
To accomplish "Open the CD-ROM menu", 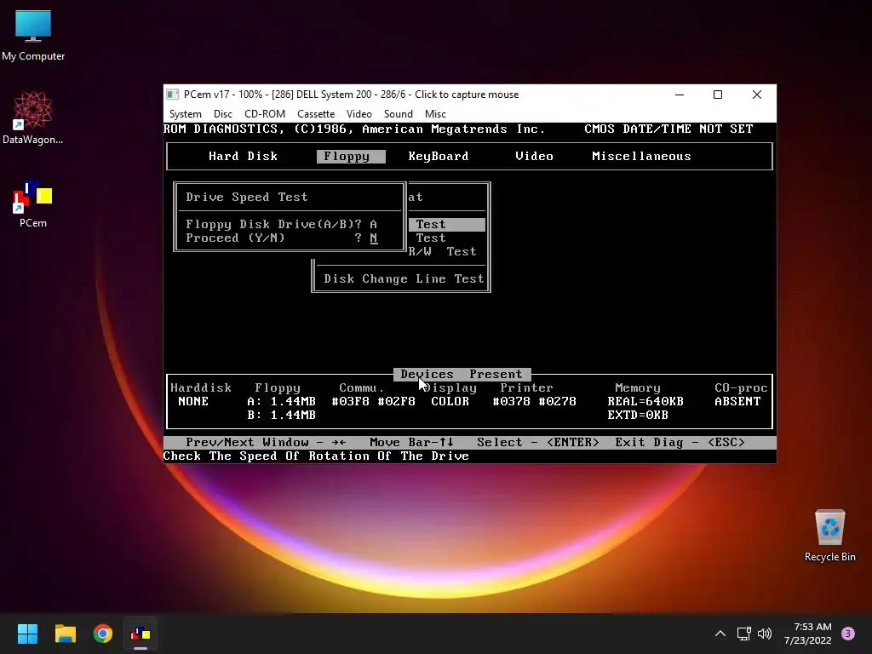I will coord(265,114).
